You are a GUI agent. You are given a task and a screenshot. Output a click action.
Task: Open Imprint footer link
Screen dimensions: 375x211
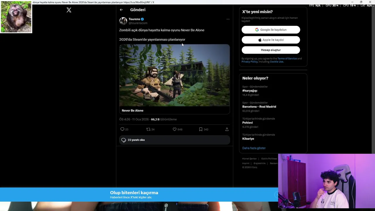[x=246, y=163]
